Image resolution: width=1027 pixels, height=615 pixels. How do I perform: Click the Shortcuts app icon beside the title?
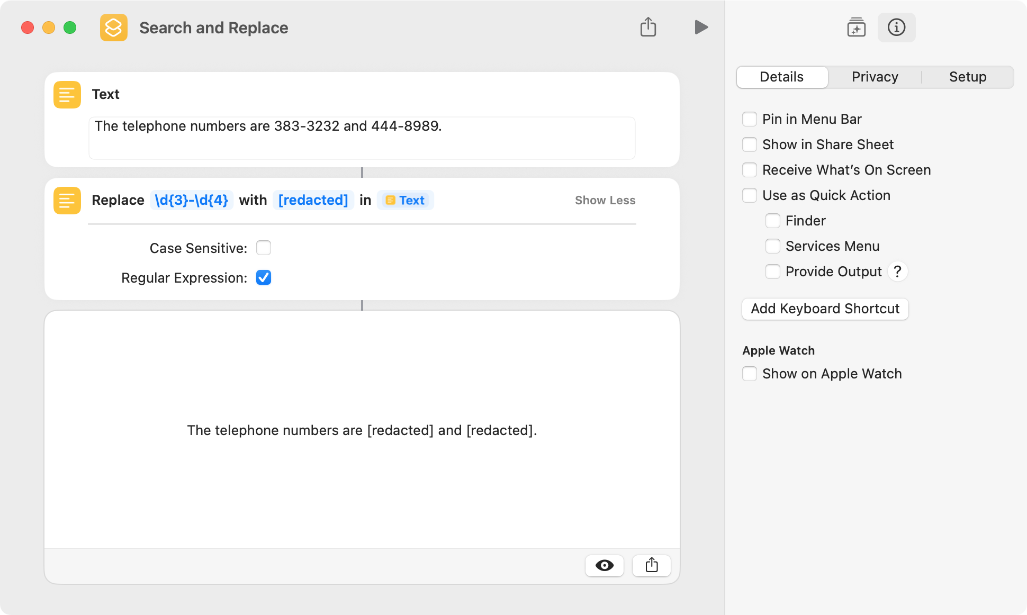tap(114, 28)
